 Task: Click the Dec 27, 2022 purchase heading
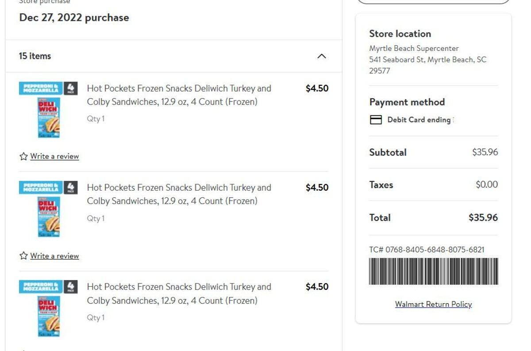pos(74,18)
